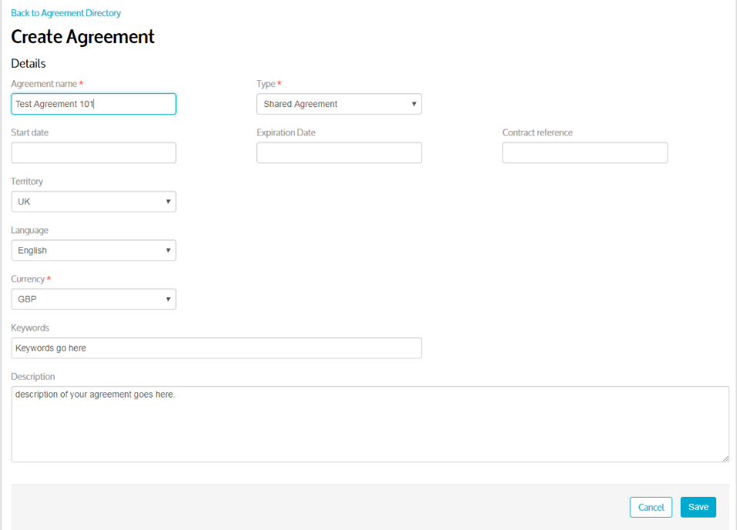Focus the Agreement name input field
The image size is (737, 530).
[x=93, y=104]
